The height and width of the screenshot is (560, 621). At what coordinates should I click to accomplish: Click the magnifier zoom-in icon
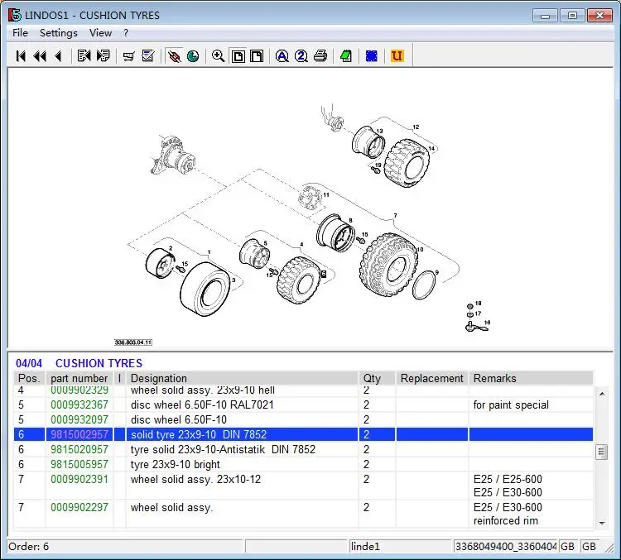coord(219,56)
